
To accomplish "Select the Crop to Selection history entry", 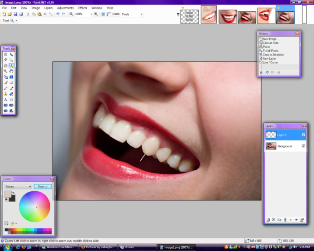I will coord(273,55).
